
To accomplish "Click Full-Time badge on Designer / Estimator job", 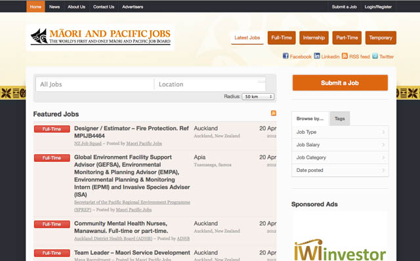I will click(x=52, y=129).
